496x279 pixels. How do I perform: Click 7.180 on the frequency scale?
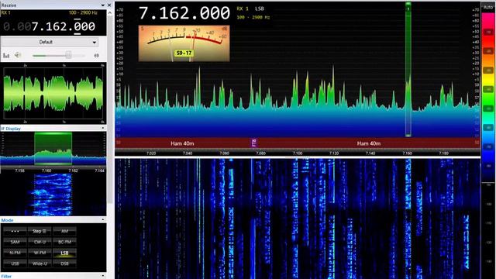point(443,153)
